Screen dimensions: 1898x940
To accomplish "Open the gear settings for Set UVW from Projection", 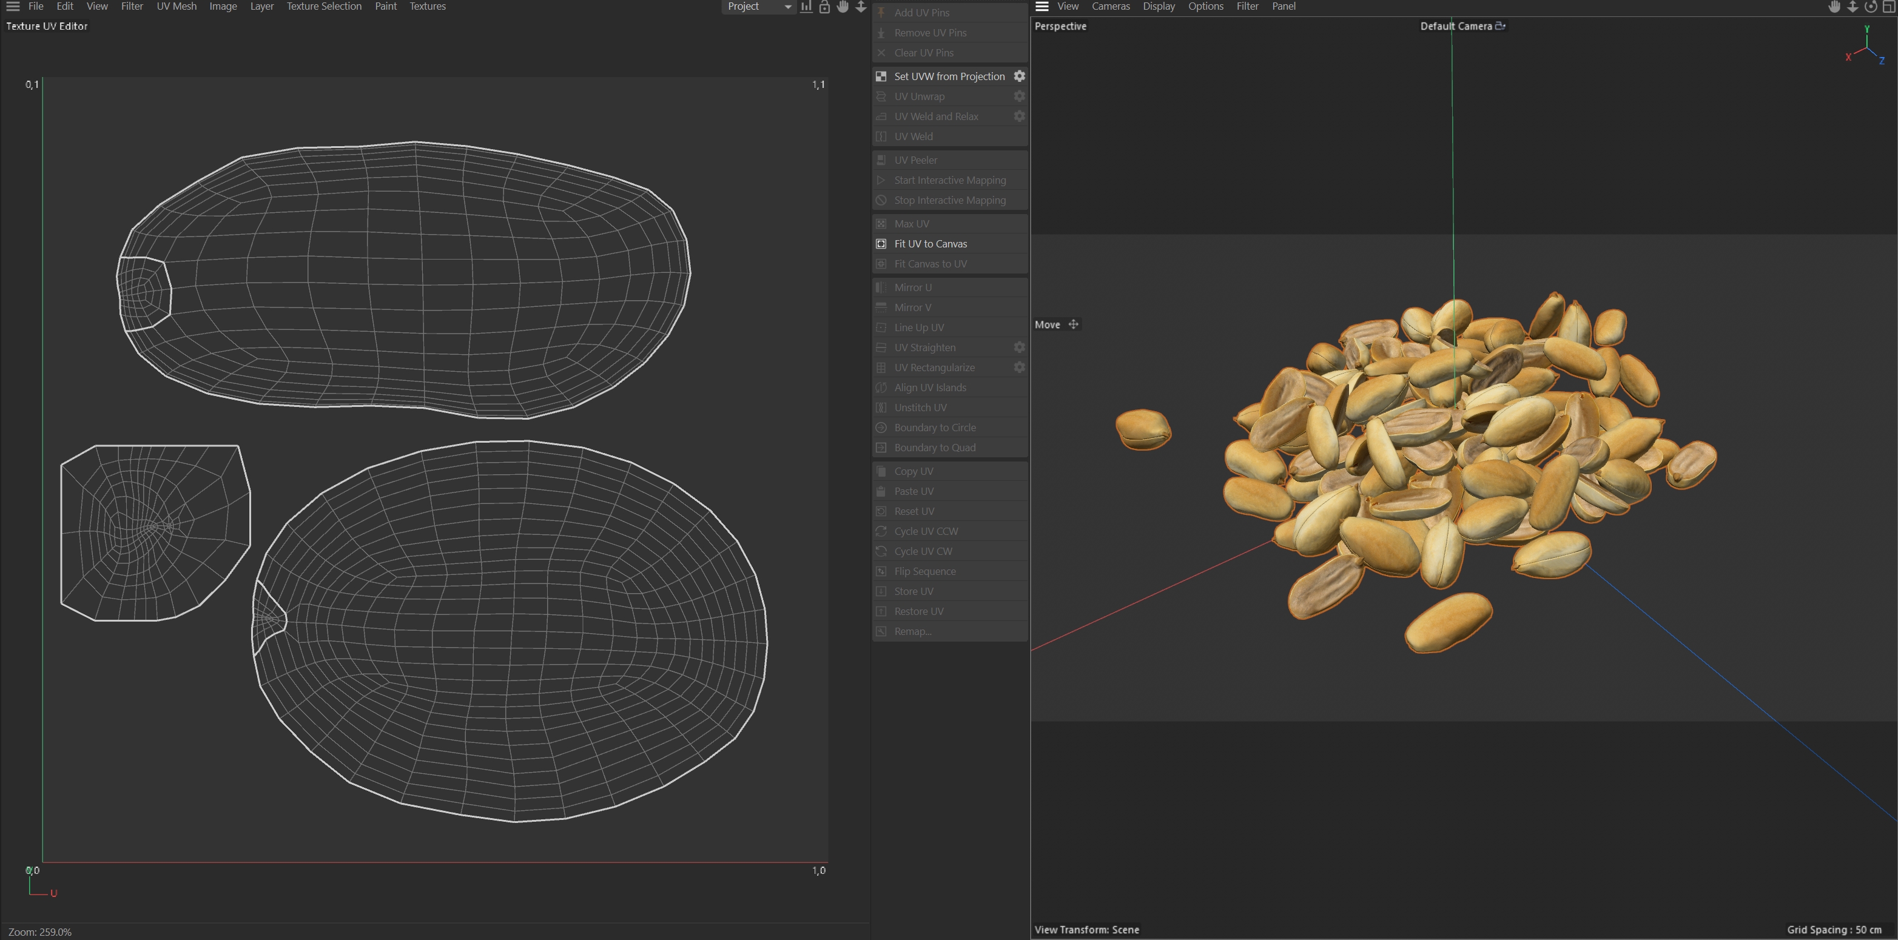I will 1019,76.
